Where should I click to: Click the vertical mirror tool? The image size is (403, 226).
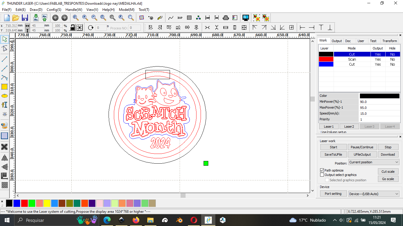[x=4, y=167]
